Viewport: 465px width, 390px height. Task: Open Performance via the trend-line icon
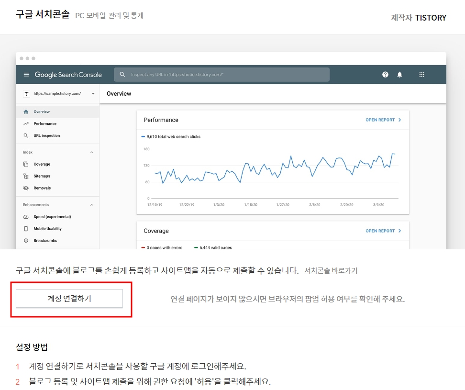pyautogui.click(x=26, y=123)
